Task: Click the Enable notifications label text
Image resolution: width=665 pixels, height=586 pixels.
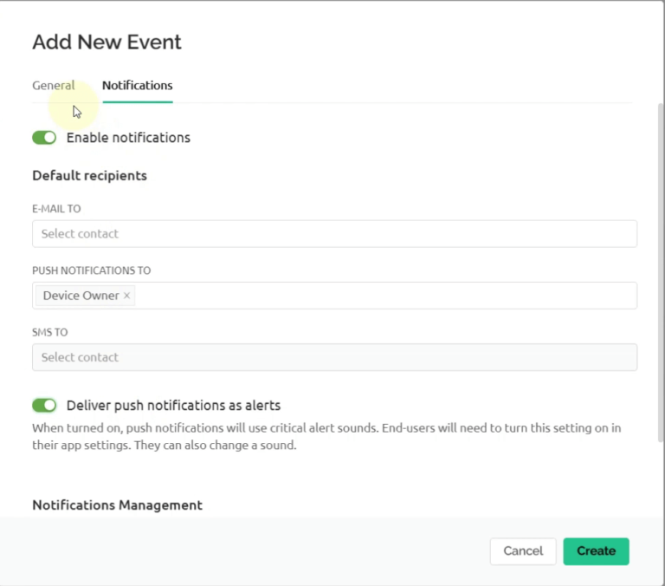Action: coord(128,138)
